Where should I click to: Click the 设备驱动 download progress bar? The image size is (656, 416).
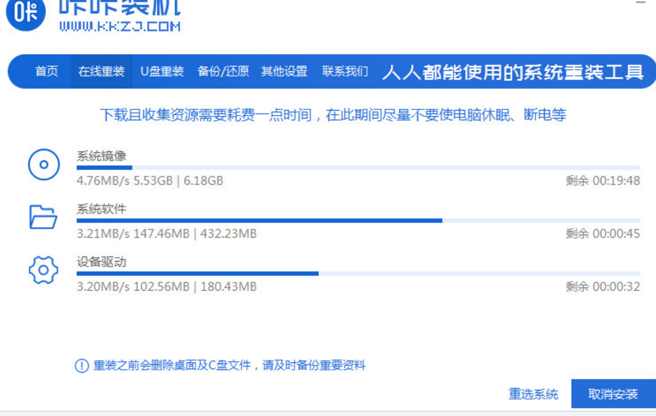click(x=358, y=274)
